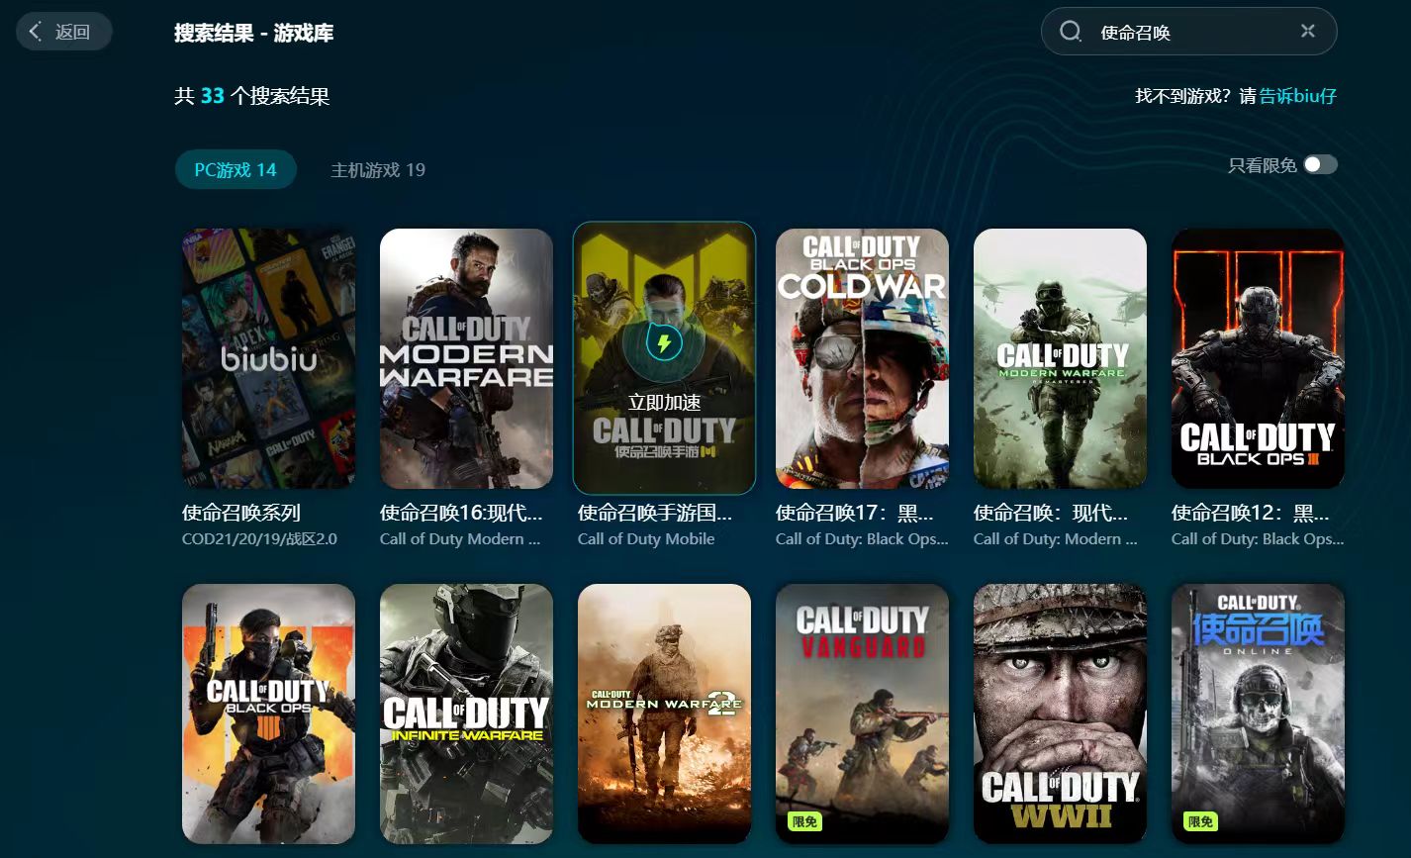The image size is (1411, 858).
Task: Click the 限免 badge on Vanguard cover
Action: click(x=805, y=821)
